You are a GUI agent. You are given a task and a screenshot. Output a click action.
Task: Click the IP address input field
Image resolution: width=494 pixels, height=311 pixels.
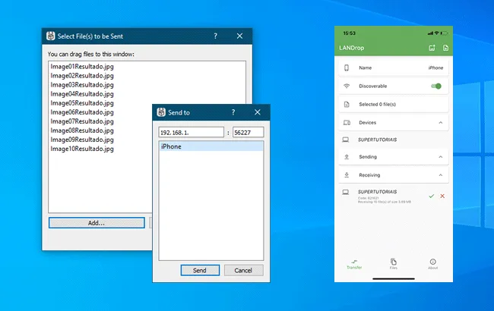[x=191, y=132]
